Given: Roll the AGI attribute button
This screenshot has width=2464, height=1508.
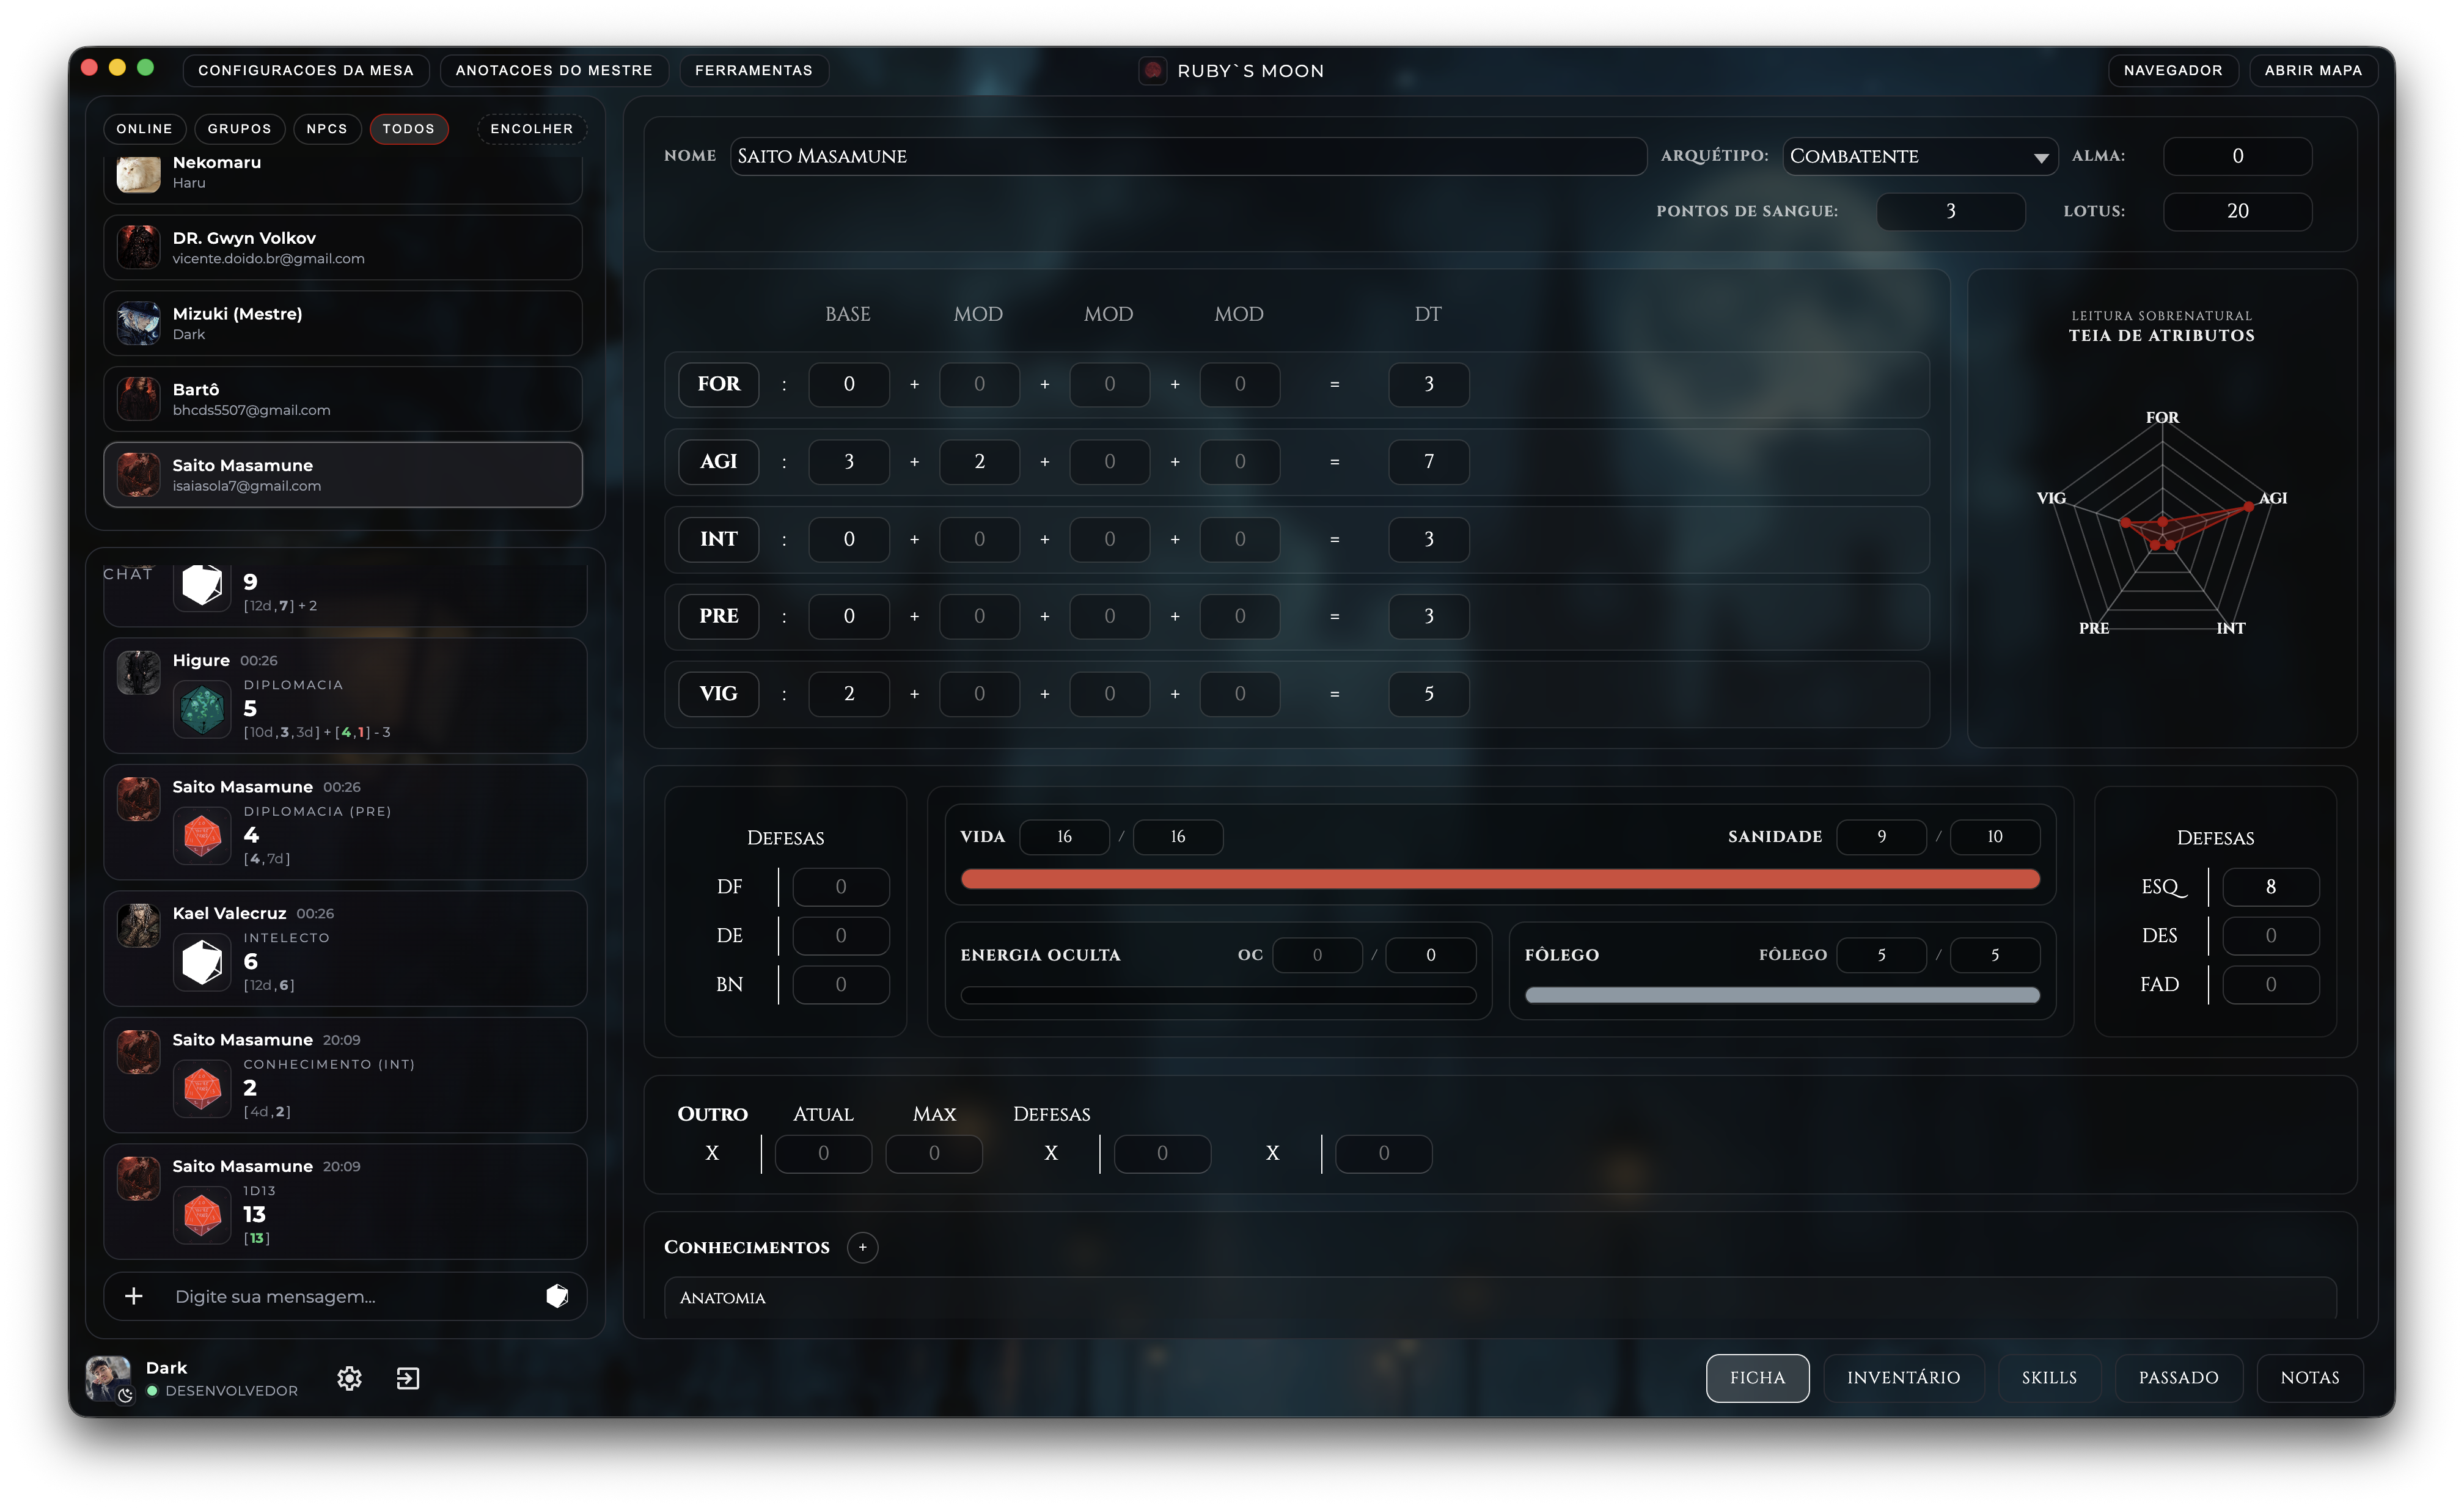Looking at the screenshot, I should tap(718, 461).
